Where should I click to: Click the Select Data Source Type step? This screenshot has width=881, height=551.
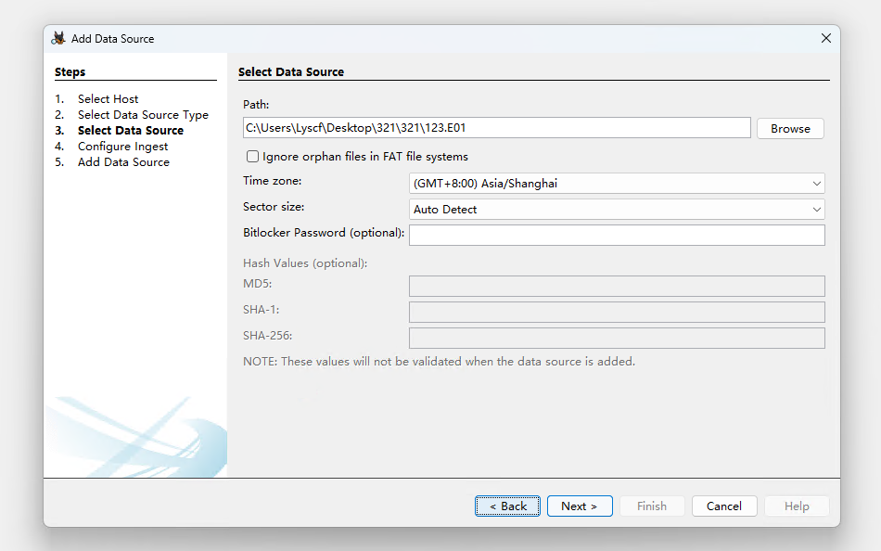pos(143,115)
